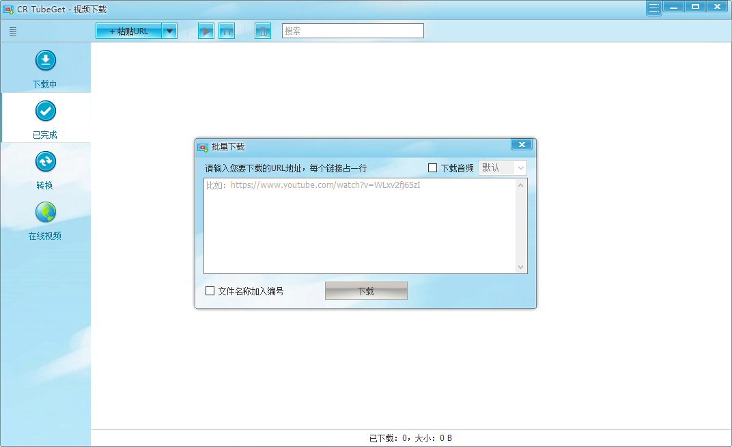Viewport: 732px width, 447px height.
Task: Close the 批量下载 batch download dialog
Action: pyautogui.click(x=522, y=145)
